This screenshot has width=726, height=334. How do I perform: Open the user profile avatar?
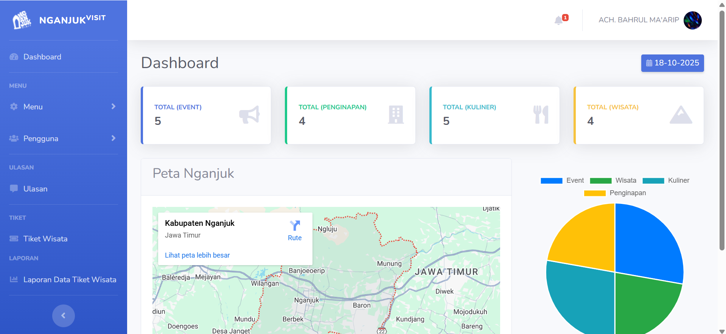click(x=692, y=20)
